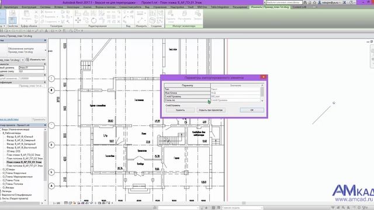Open the Управление ribbon tab

pyautogui.click(x=160, y=7)
